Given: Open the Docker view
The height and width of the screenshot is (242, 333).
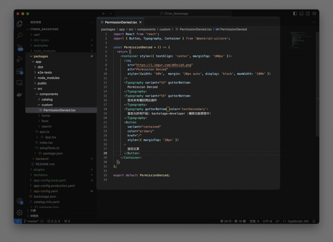Looking at the screenshot, I should point(20,94).
